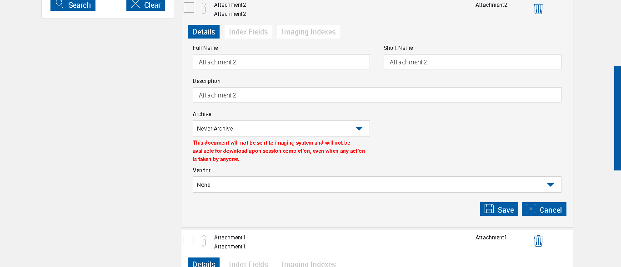Open Attachment1 Index Fields tab
The image size is (621, 267).
248,263
